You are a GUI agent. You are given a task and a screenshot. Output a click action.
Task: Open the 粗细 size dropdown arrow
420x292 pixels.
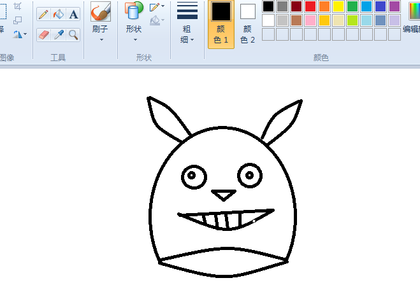click(x=192, y=40)
